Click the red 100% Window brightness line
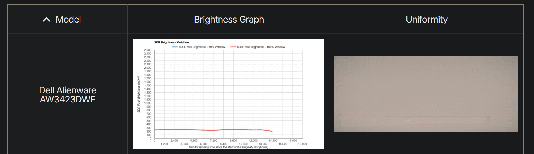This screenshot has height=154, width=534. coord(213,130)
